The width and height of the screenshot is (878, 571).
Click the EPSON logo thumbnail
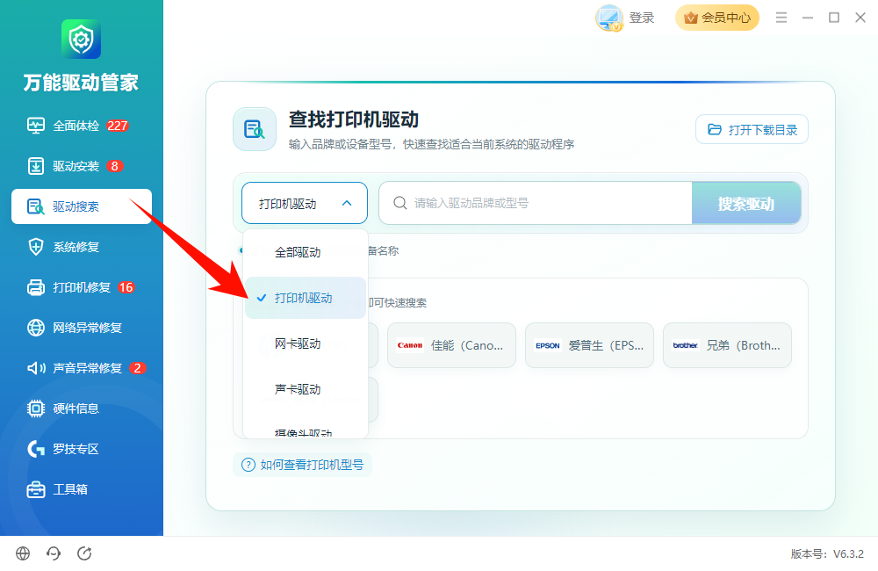[548, 345]
